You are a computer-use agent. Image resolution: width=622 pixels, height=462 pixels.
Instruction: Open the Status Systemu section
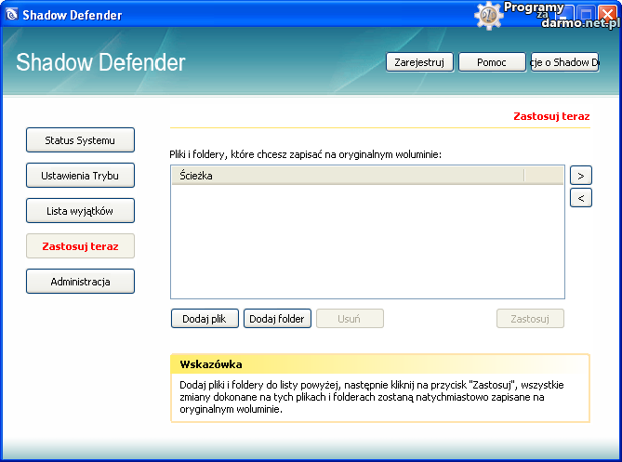80,140
